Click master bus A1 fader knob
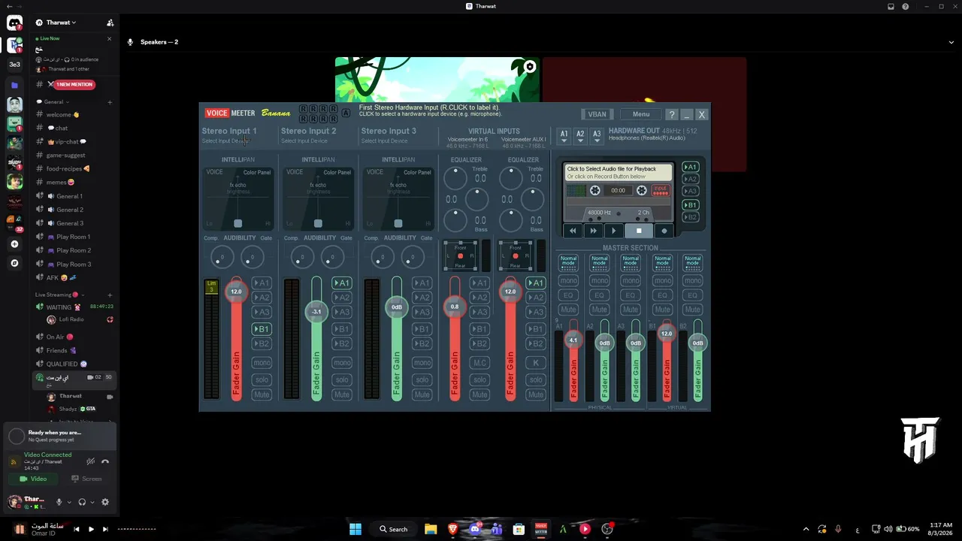Screen dimensions: 962x541 tap(573, 340)
